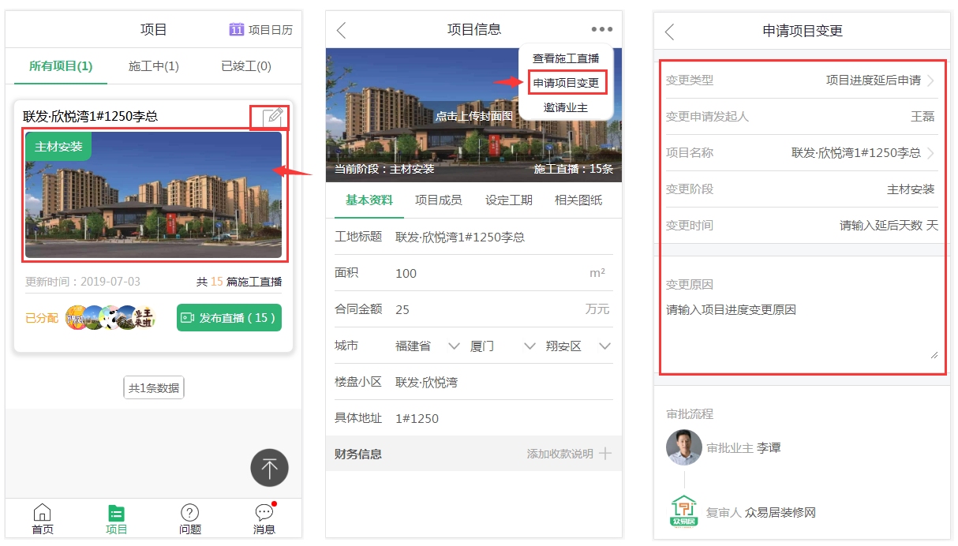958x546 pixels.
Task: Type in the change reason text area
Action: coord(801,331)
